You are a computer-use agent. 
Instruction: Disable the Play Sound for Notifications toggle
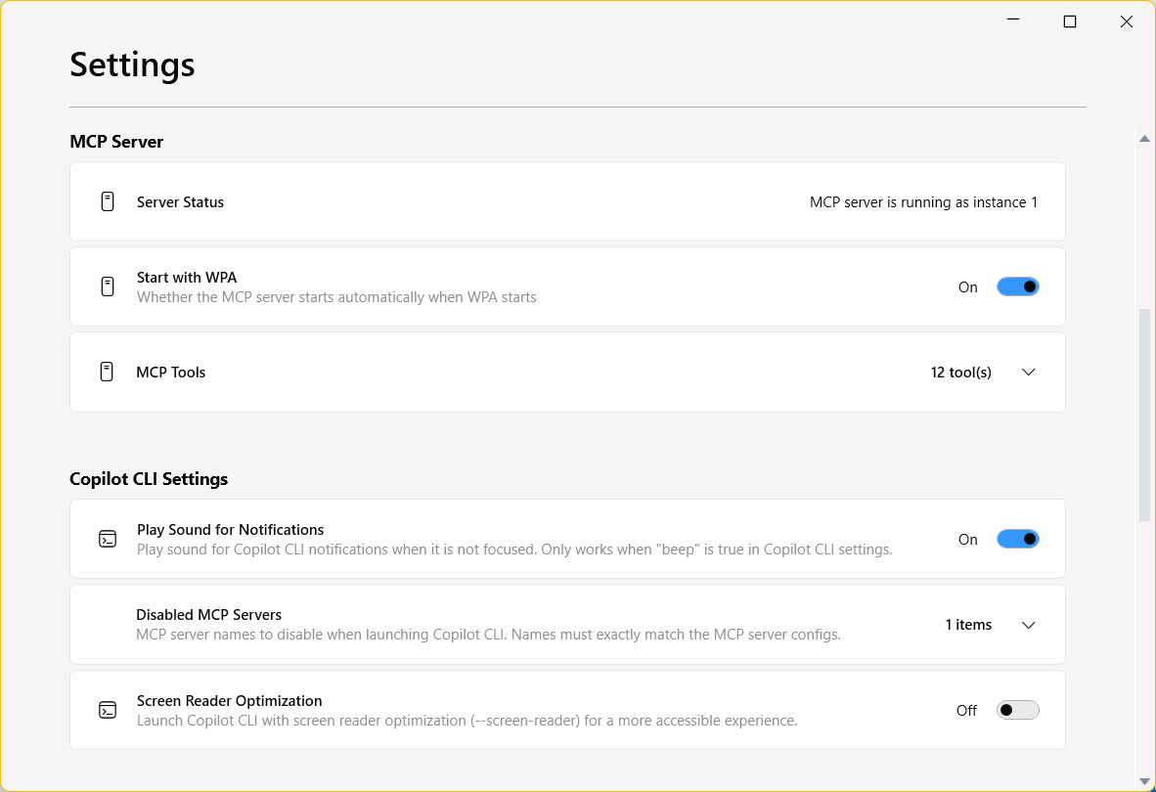[x=1017, y=539]
